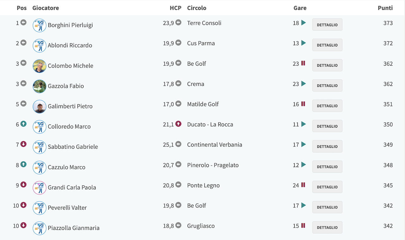Click the green up arrow beside position 6
The image size is (405, 240).
23,124
